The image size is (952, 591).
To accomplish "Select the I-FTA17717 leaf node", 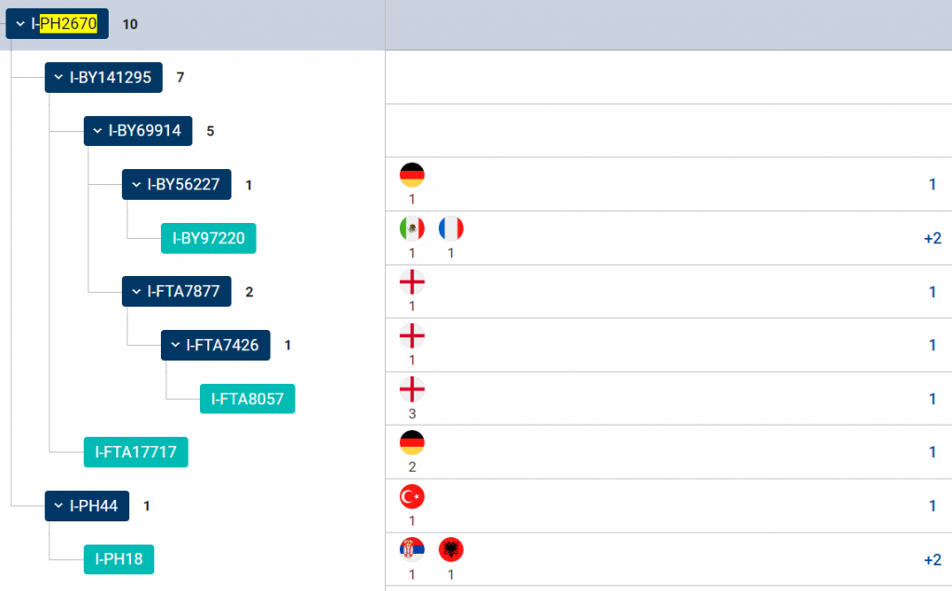I will [136, 453].
